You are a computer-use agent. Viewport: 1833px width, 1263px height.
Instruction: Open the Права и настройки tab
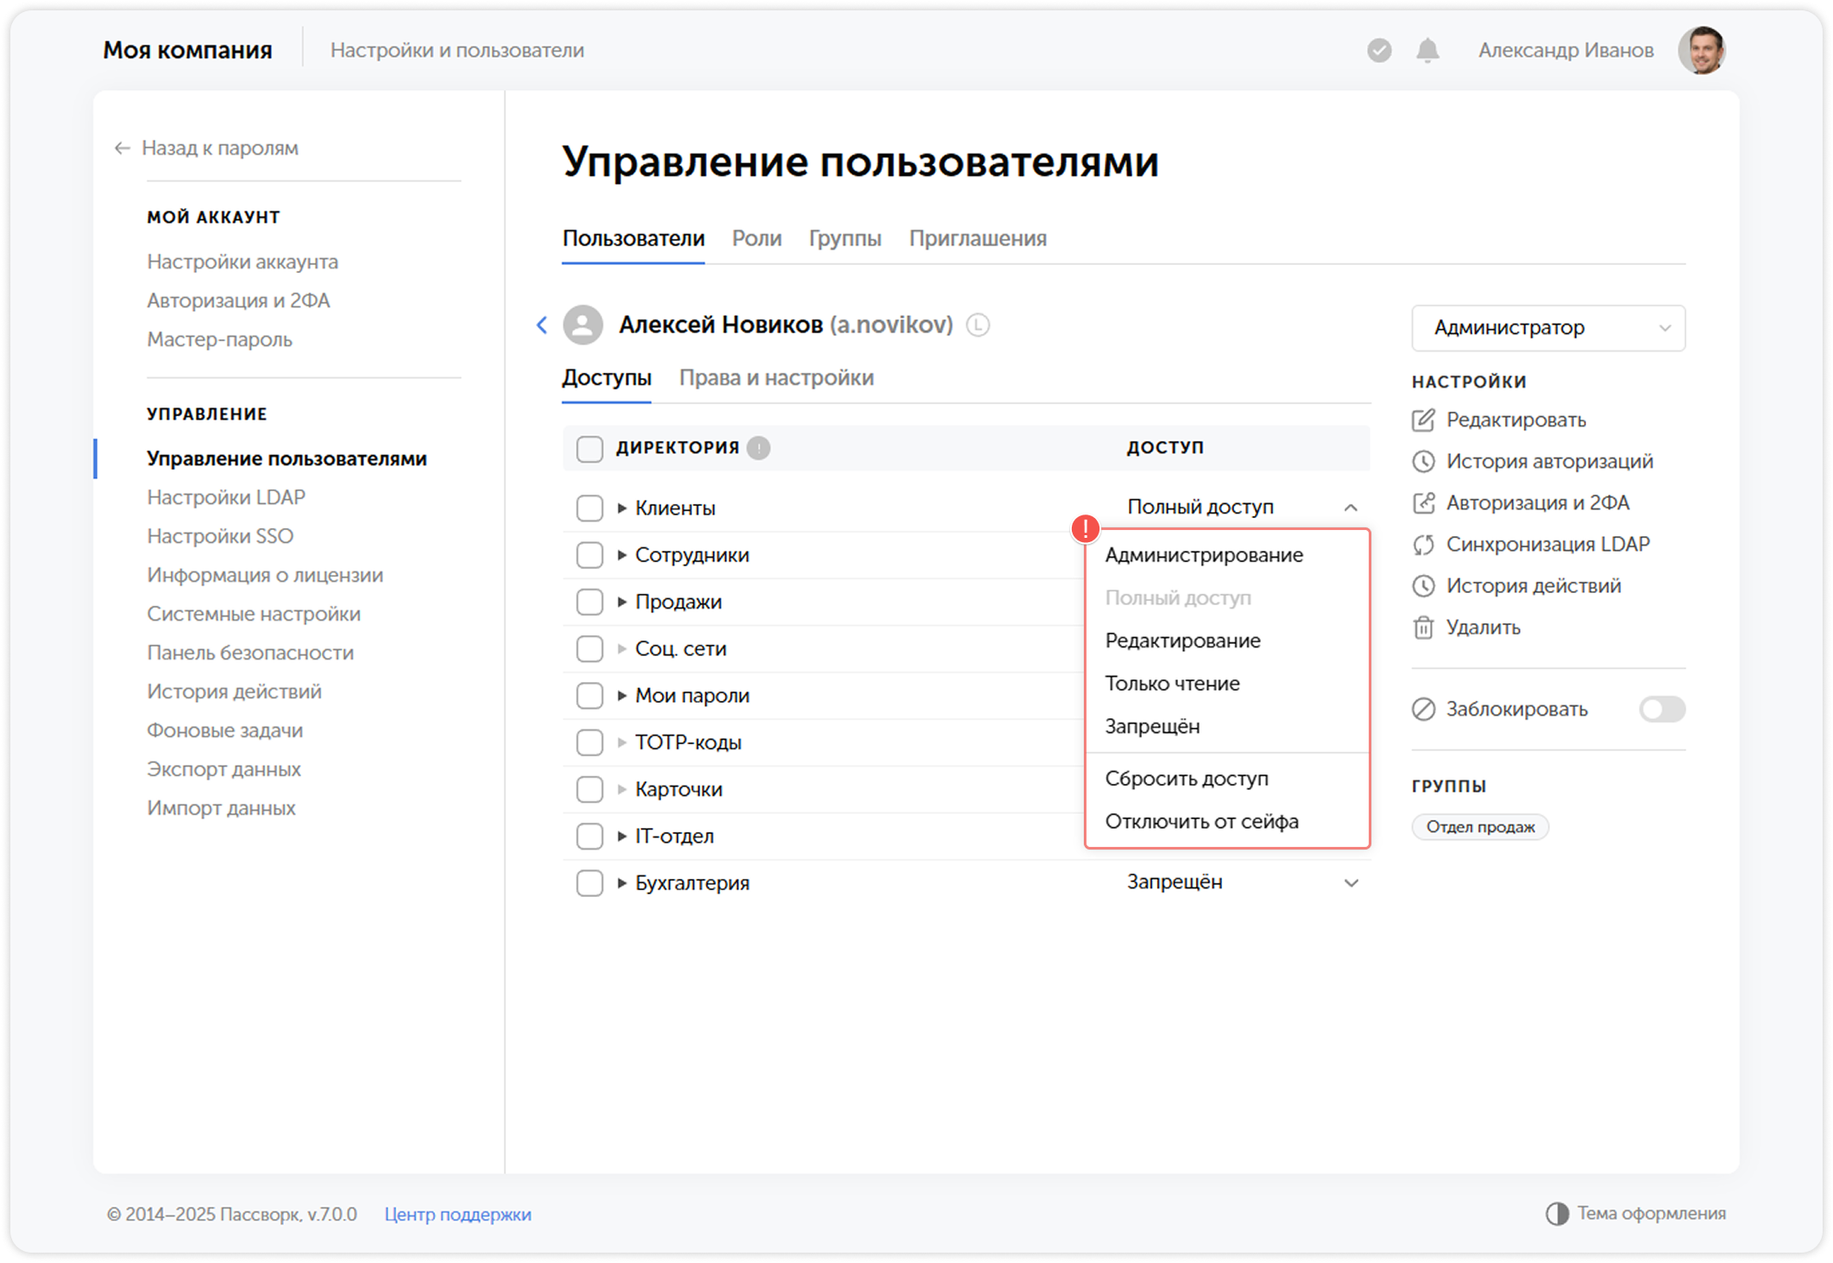pyautogui.click(x=777, y=378)
